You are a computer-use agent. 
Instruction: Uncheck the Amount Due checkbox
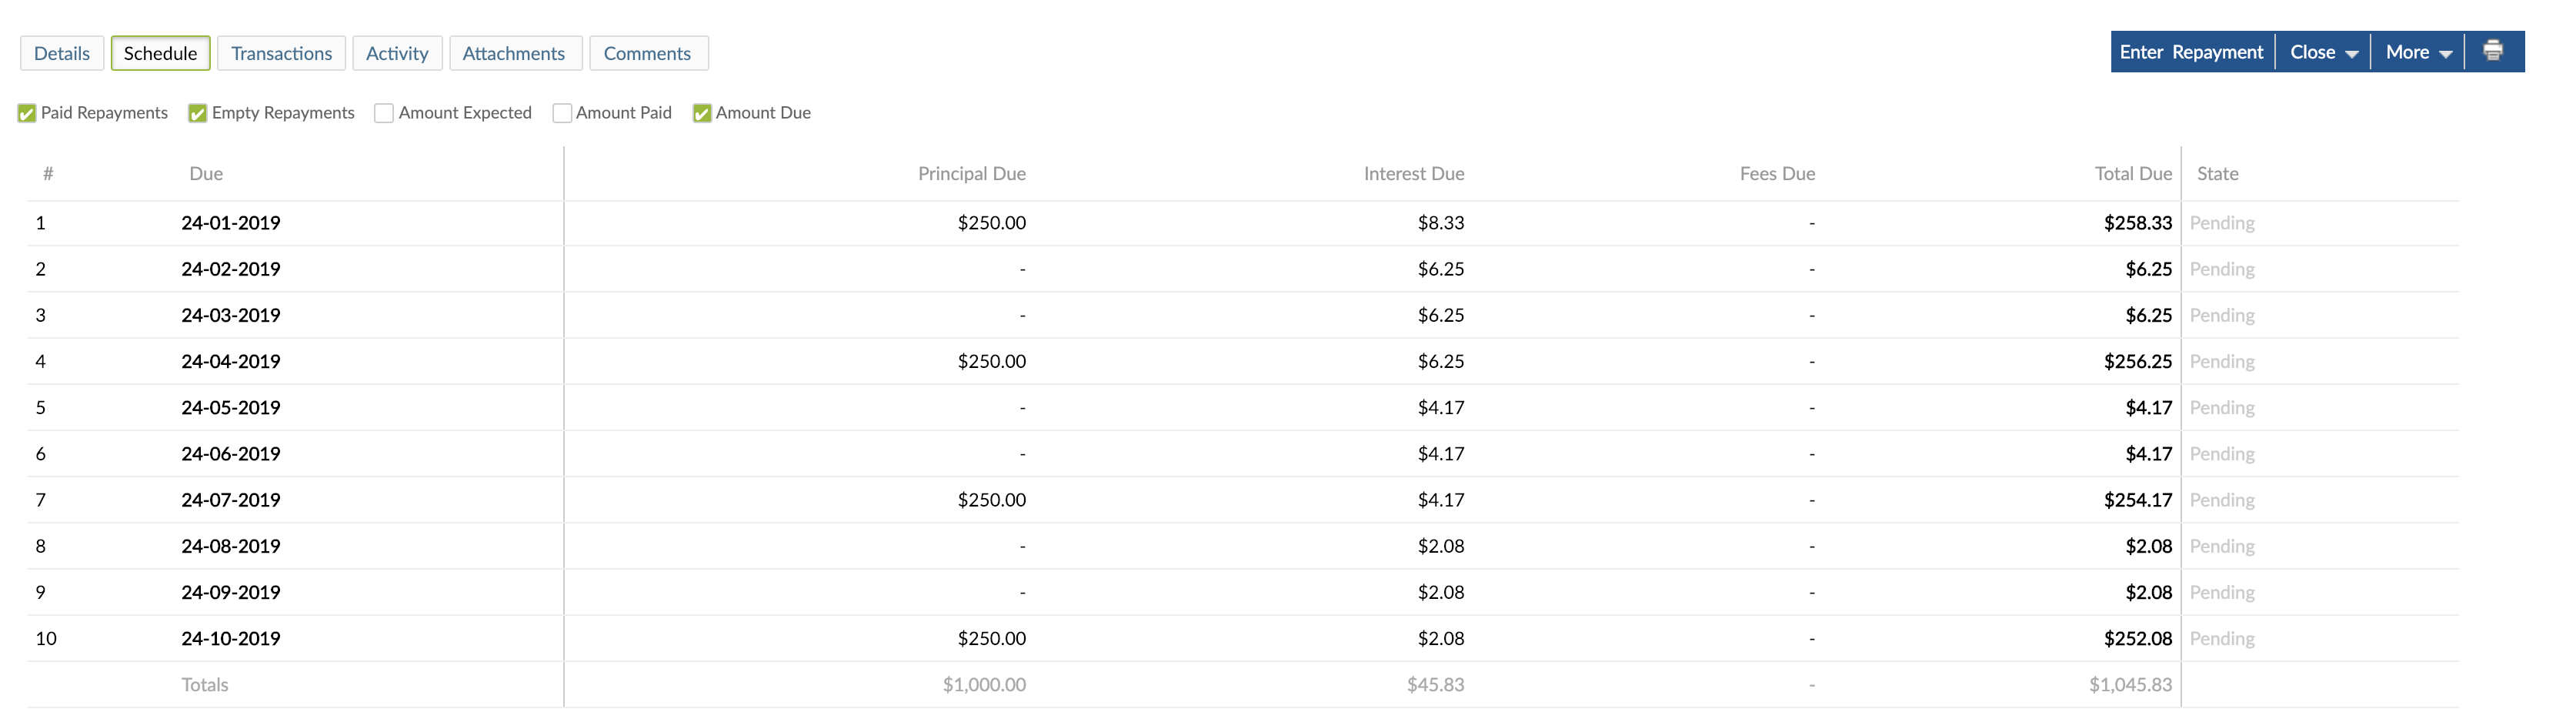[x=701, y=113]
